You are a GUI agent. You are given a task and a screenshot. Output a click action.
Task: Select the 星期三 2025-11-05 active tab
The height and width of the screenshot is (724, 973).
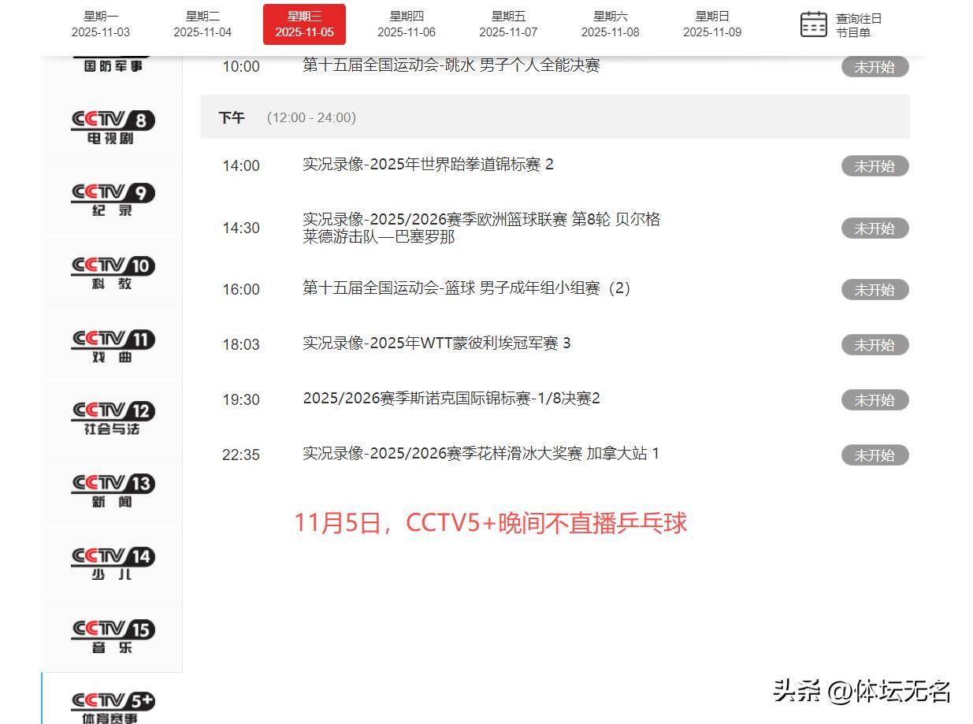point(304,24)
